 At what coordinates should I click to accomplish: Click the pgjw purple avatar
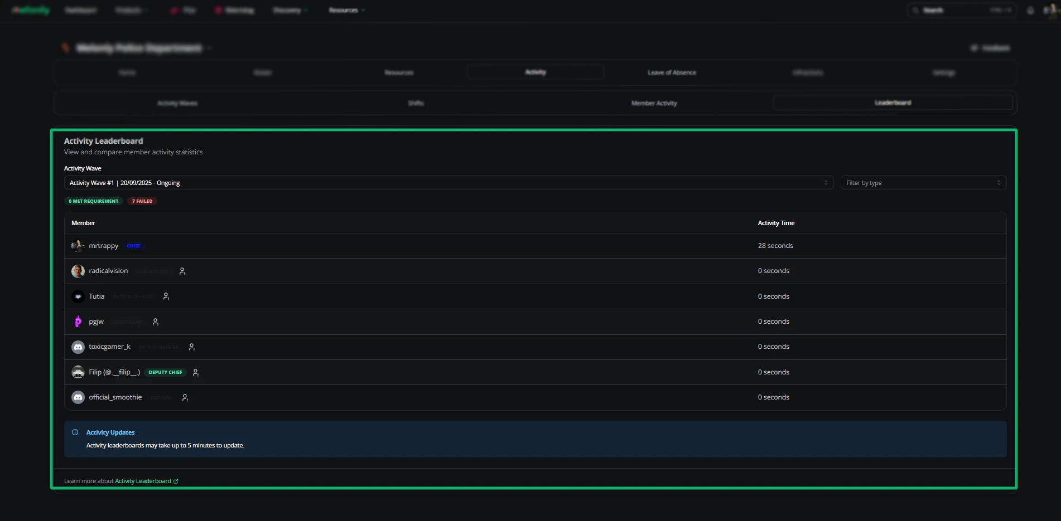(78, 322)
